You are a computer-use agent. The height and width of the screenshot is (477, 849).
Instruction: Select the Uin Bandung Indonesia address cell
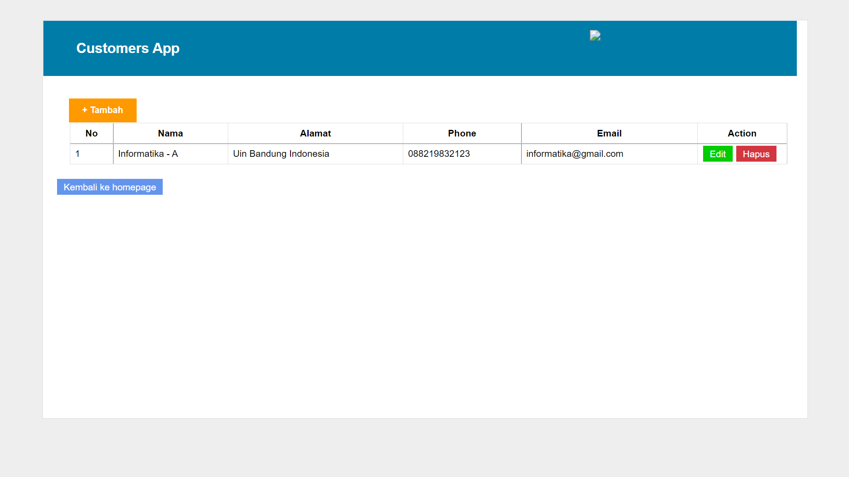point(281,154)
